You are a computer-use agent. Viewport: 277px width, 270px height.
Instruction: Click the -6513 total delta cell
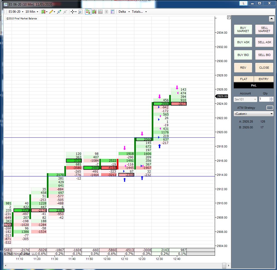126,250
